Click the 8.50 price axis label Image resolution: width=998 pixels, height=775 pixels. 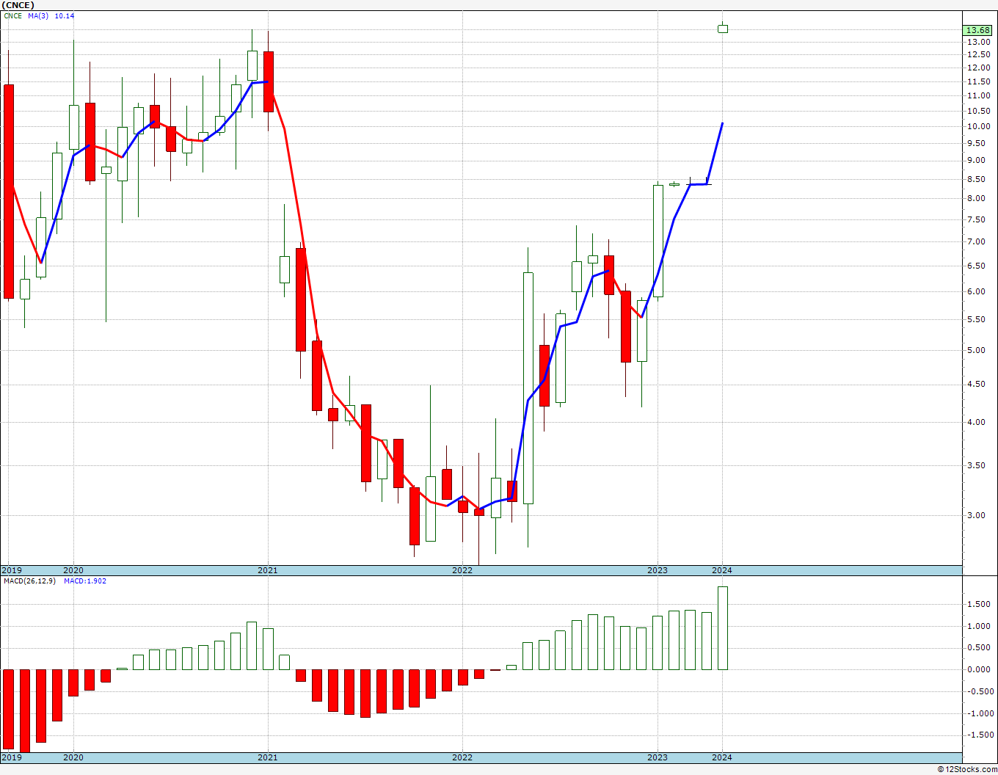pyautogui.click(x=978, y=179)
